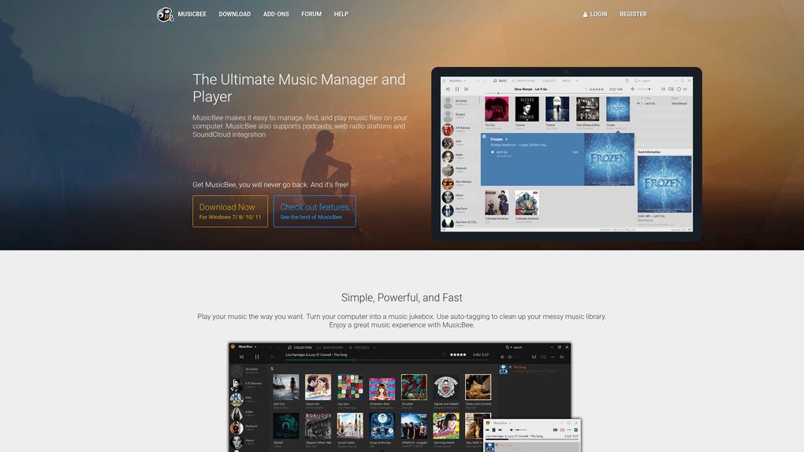
Task: Click the MusicBee bee logo in the header
Action: coord(165,14)
